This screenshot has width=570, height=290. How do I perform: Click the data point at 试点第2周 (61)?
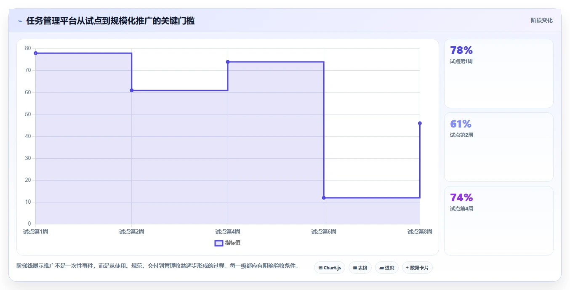click(x=132, y=90)
